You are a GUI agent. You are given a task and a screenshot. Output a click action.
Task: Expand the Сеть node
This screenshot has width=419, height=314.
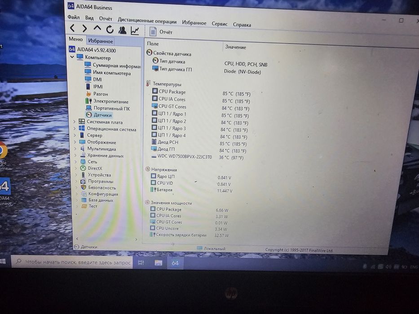tap(76, 161)
